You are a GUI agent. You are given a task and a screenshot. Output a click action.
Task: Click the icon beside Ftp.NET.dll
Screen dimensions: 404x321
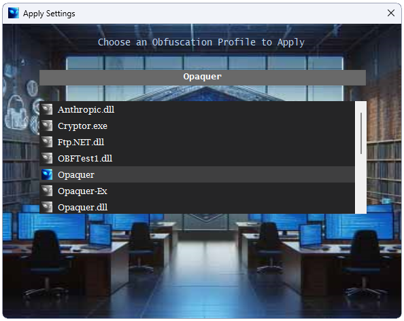click(47, 142)
